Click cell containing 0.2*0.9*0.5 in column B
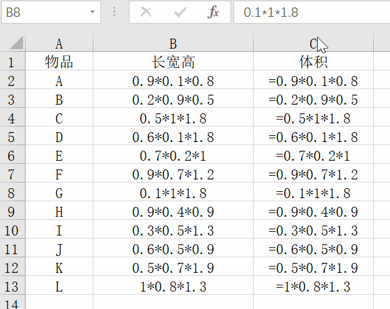The height and width of the screenshot is (309, 390). 173,98
